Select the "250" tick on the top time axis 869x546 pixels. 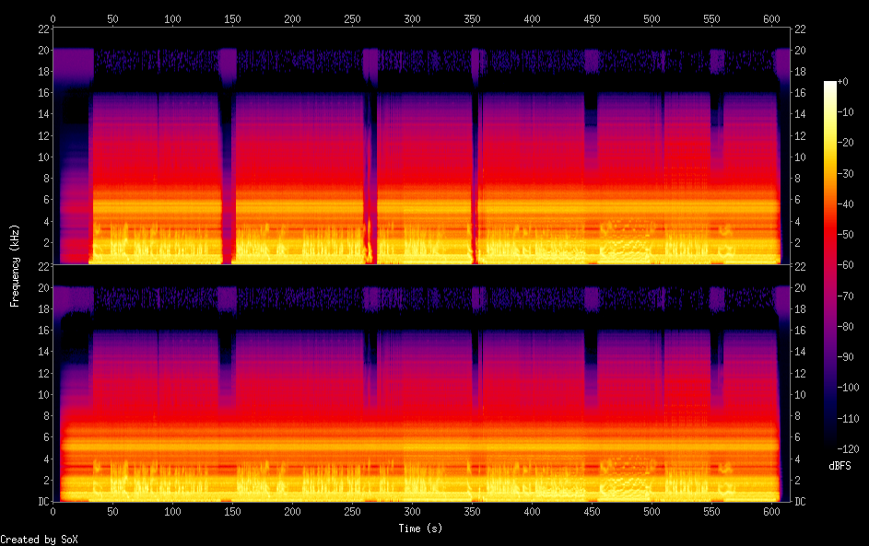(x=352, y=18)
